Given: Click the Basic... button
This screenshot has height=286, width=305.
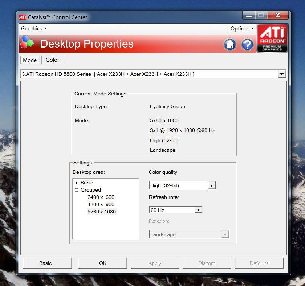Looking at the screenshot, I should point(48,263).
